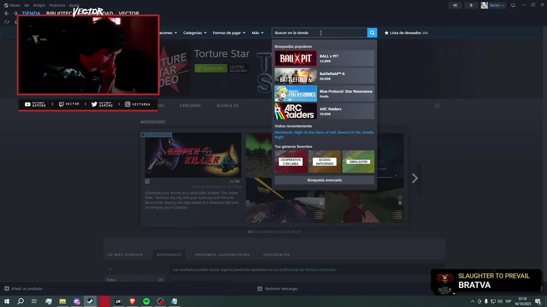The image size is (547, 307).
Task: Go forward with the navigation arrow
Action: pos(15,13)
